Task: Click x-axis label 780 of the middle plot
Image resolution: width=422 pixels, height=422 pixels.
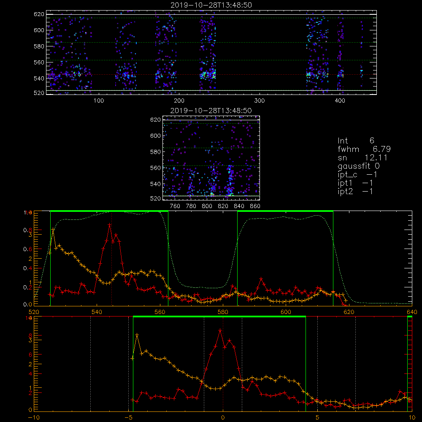Action: point(191,206)
